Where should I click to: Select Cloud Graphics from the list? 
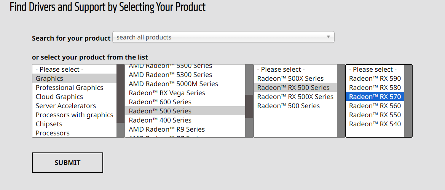pos(59,97)
